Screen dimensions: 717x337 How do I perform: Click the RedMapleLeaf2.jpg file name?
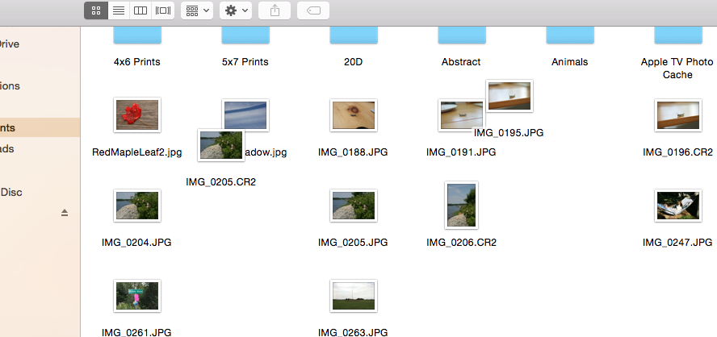point(137,152)
